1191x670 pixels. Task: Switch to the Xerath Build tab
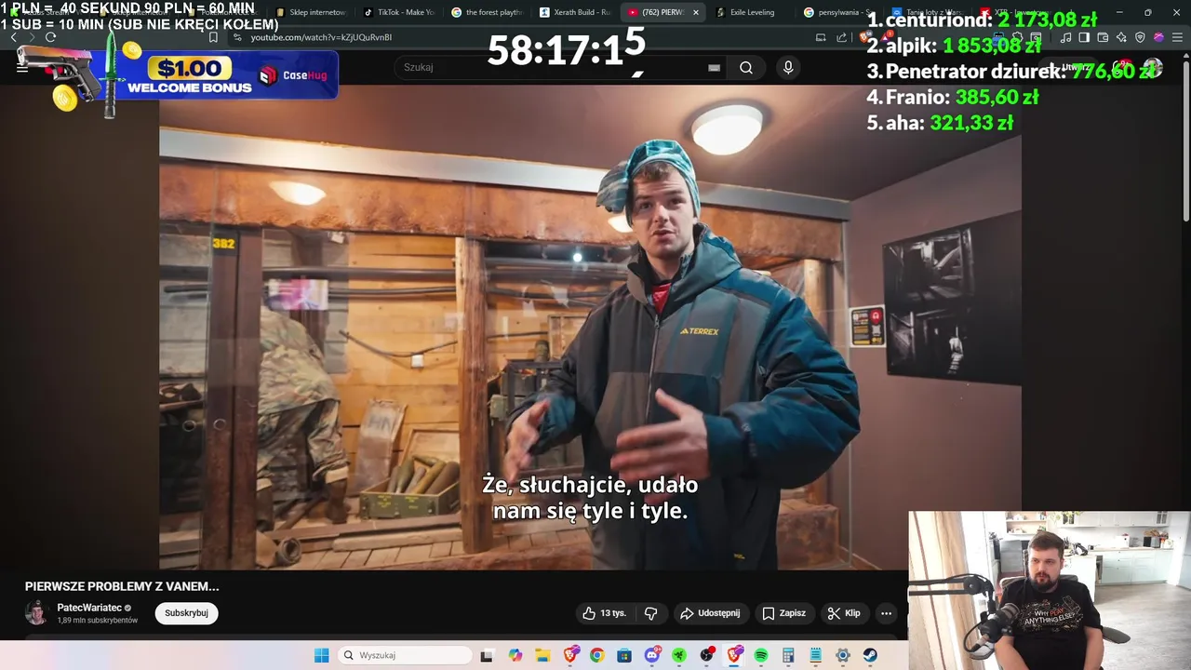575,12
